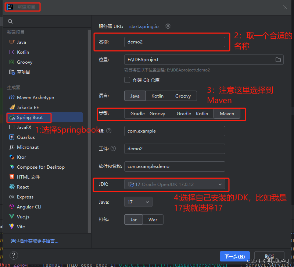This screenshot has width=294, height=267.
Task: Click the empty project icon
Action: (x=12, y=72)
